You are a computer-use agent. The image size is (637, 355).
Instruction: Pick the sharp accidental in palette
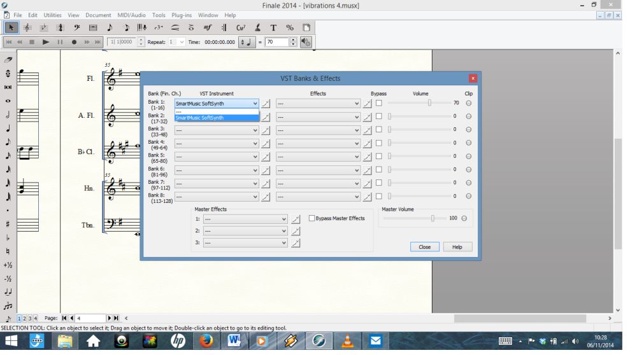6,223
